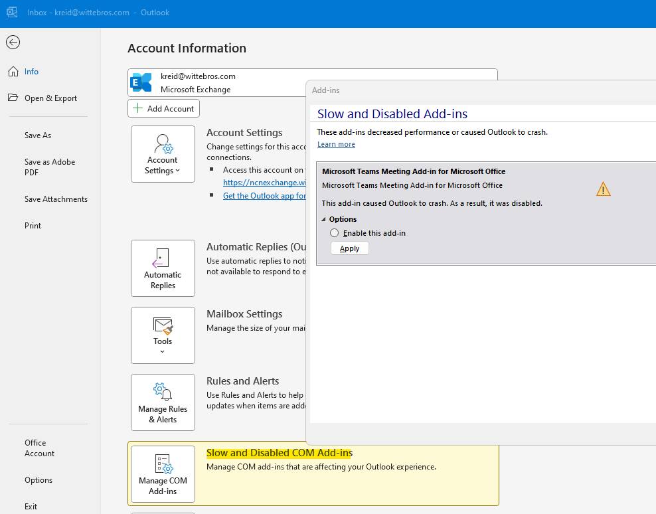
Task: Click the Automatic Replies door icon
Action: (x=161, y=258)
